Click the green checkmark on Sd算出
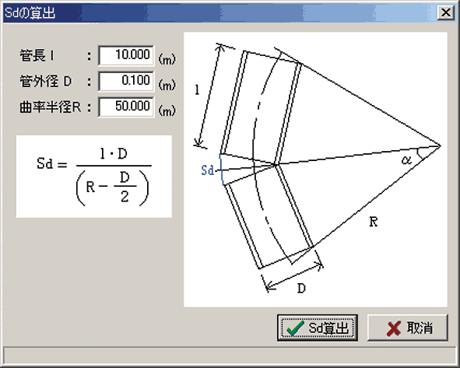The image size is (460, 368). pyautogui.click(x=295, y=328)
